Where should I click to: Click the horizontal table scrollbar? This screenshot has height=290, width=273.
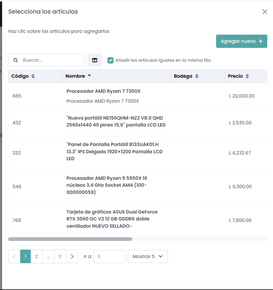click(x=70, y=239)
